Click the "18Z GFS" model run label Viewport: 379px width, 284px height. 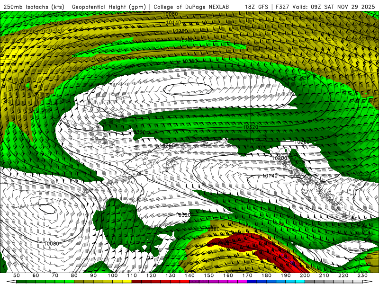point(256,7)
